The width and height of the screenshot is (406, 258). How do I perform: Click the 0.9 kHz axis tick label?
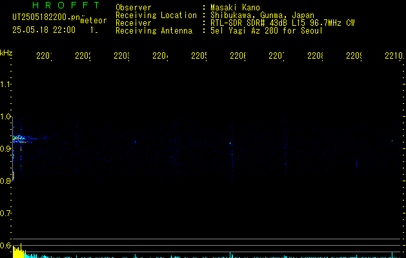point(5,149)
